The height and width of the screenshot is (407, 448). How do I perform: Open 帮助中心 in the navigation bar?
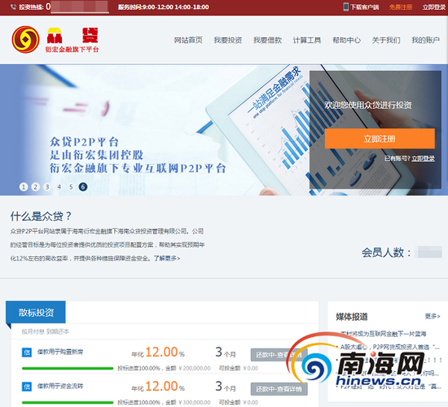tap(346, 40)
